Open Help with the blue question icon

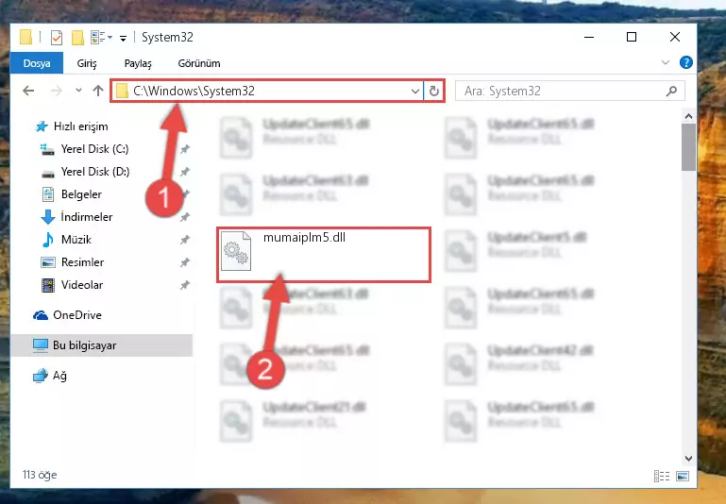tap(685, 62)
